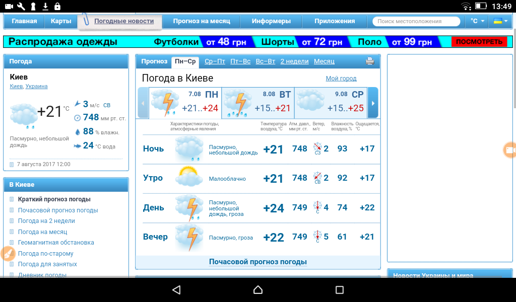Click the Поиск местоположения search field
Image resolution: width=516 pixels, height=302 pixels.
coord(416,21)
